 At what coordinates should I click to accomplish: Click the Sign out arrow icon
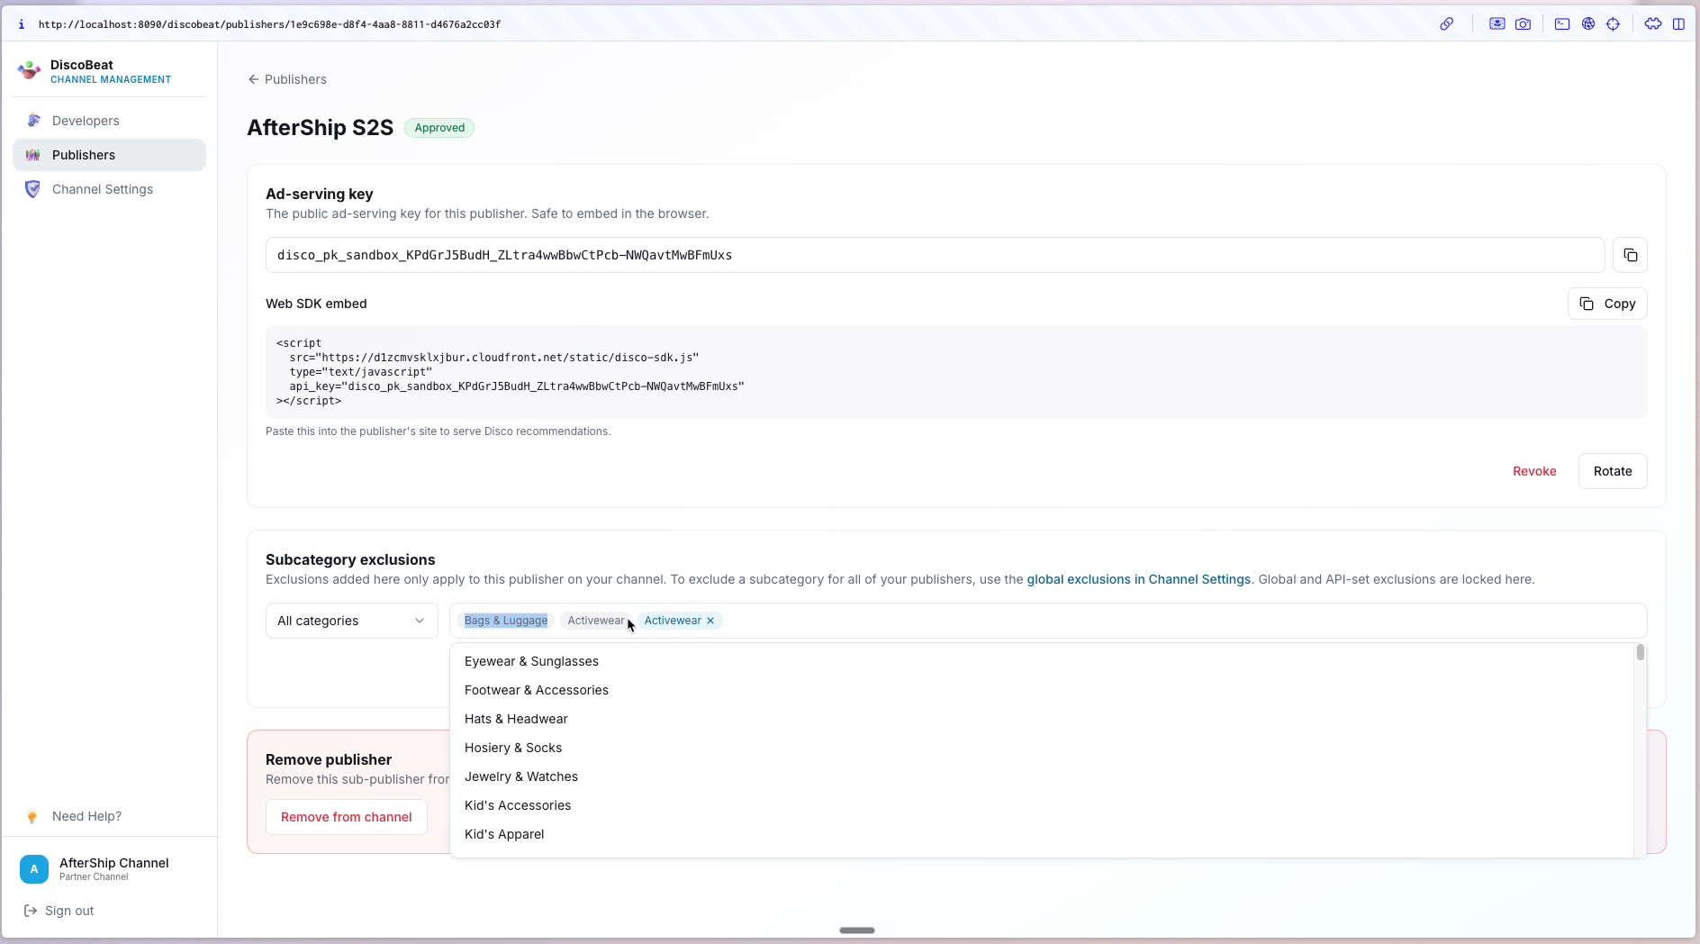(x=31, y=911)
